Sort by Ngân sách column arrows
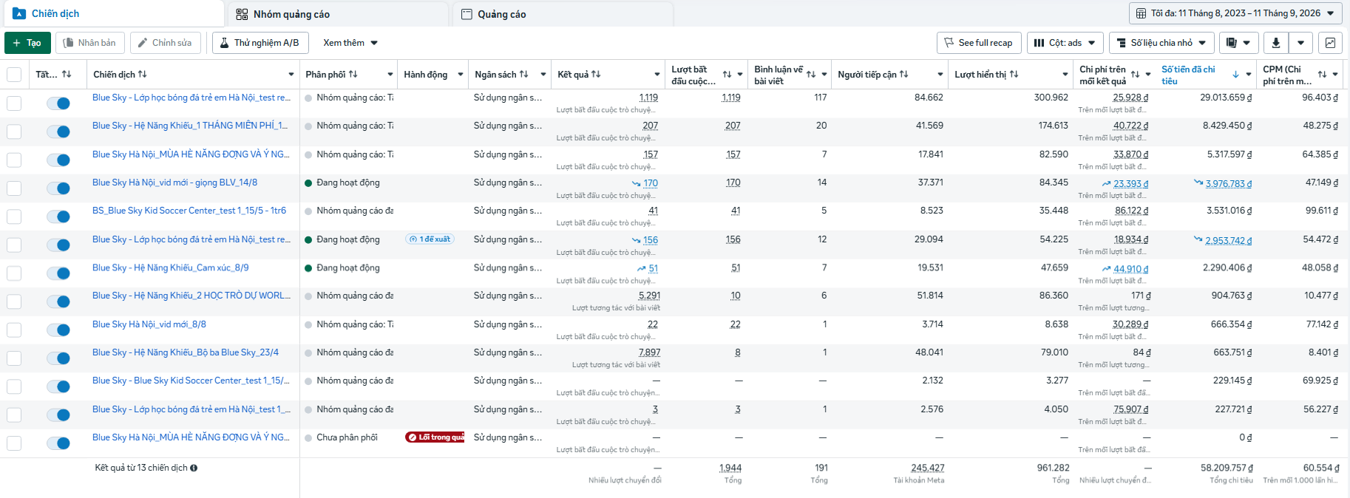1350x498 pixels. (x=523, y=74)
